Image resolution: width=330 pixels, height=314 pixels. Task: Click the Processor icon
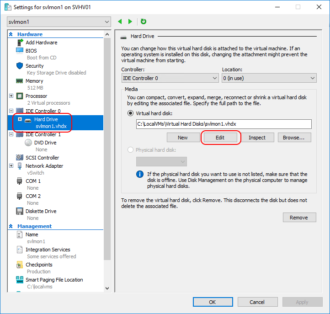coord(20,96)
